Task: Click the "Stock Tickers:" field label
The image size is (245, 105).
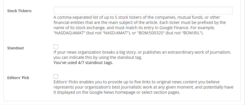Action: pos(20,11)
